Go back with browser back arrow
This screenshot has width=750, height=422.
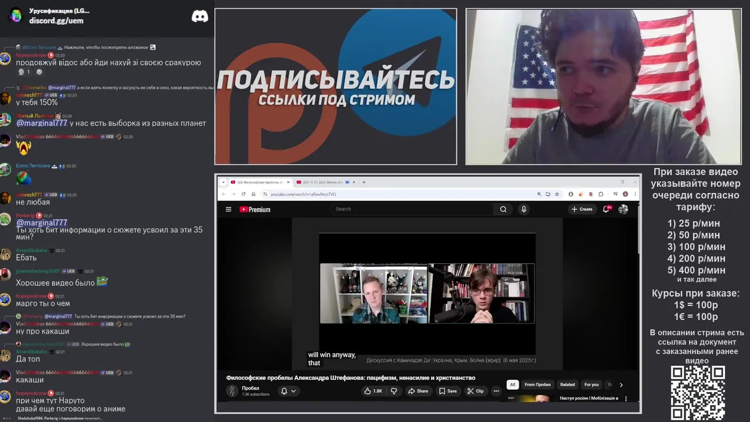tap(224, 194)
